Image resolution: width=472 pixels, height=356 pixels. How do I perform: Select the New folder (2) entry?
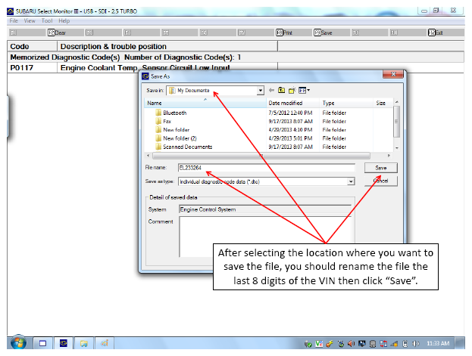[176, 138]
